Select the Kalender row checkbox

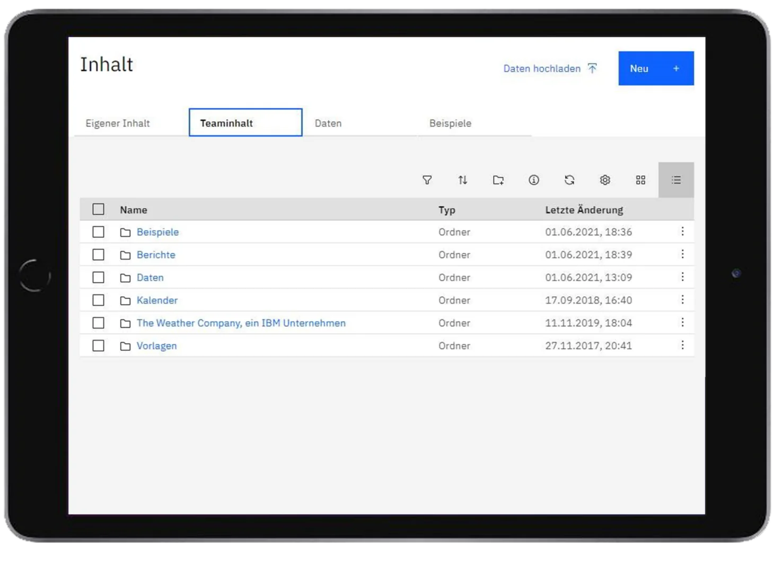point(98,300)
